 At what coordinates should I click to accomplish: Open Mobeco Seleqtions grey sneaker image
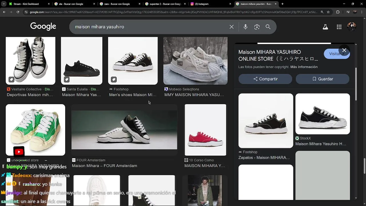[195, 61]
